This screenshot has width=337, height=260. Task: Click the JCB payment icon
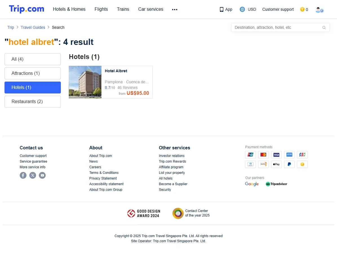(302, 155)
